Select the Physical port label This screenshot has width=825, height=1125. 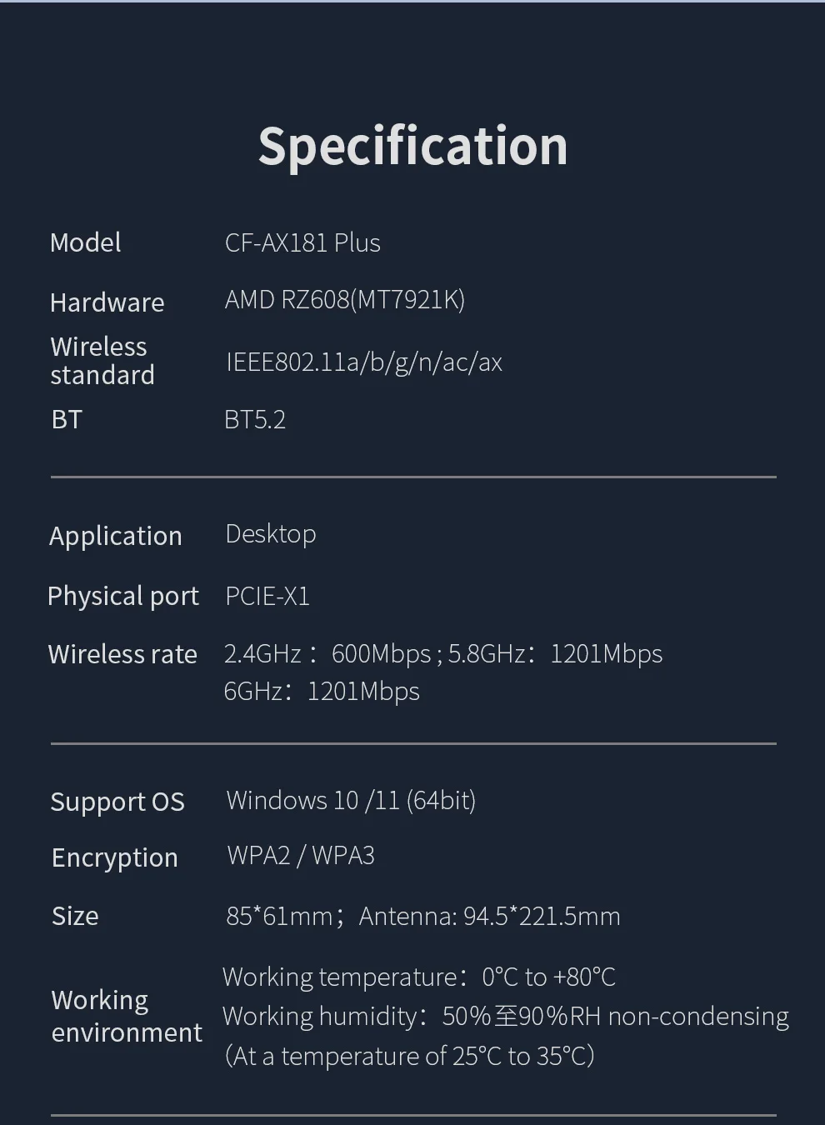[x=122, y=596]
